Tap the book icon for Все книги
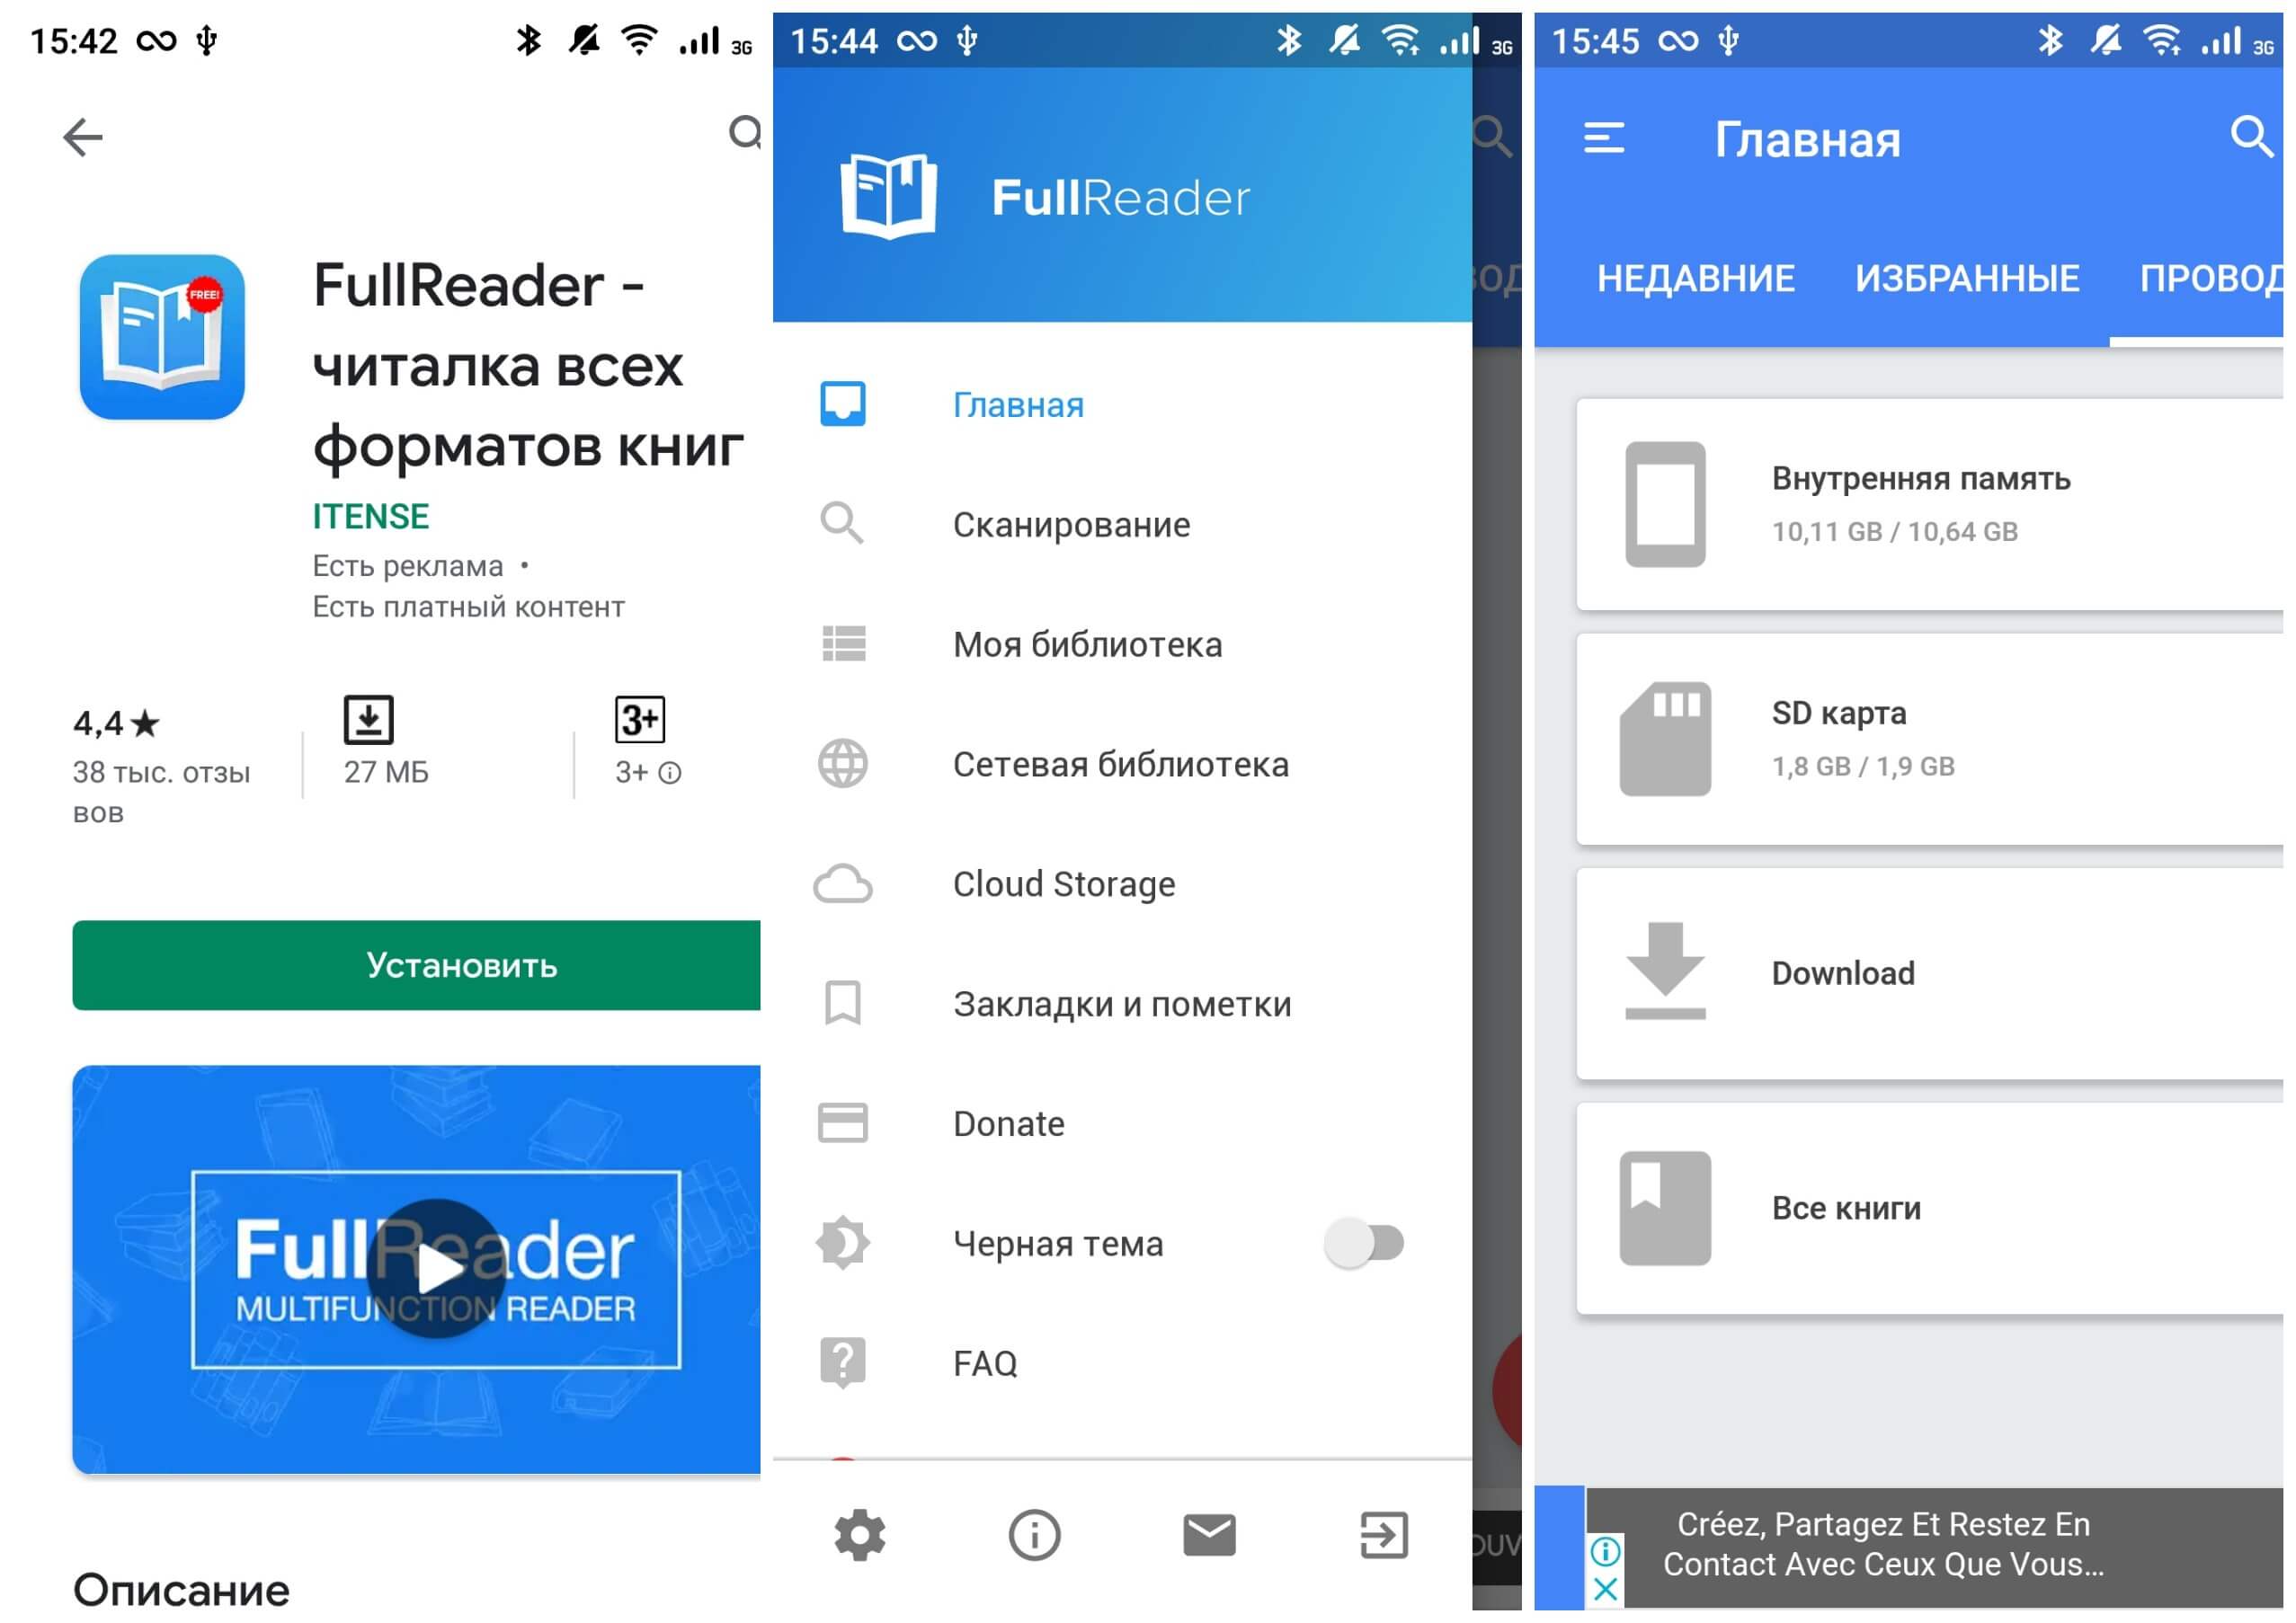2296x1623 pixels. 1665,1210
